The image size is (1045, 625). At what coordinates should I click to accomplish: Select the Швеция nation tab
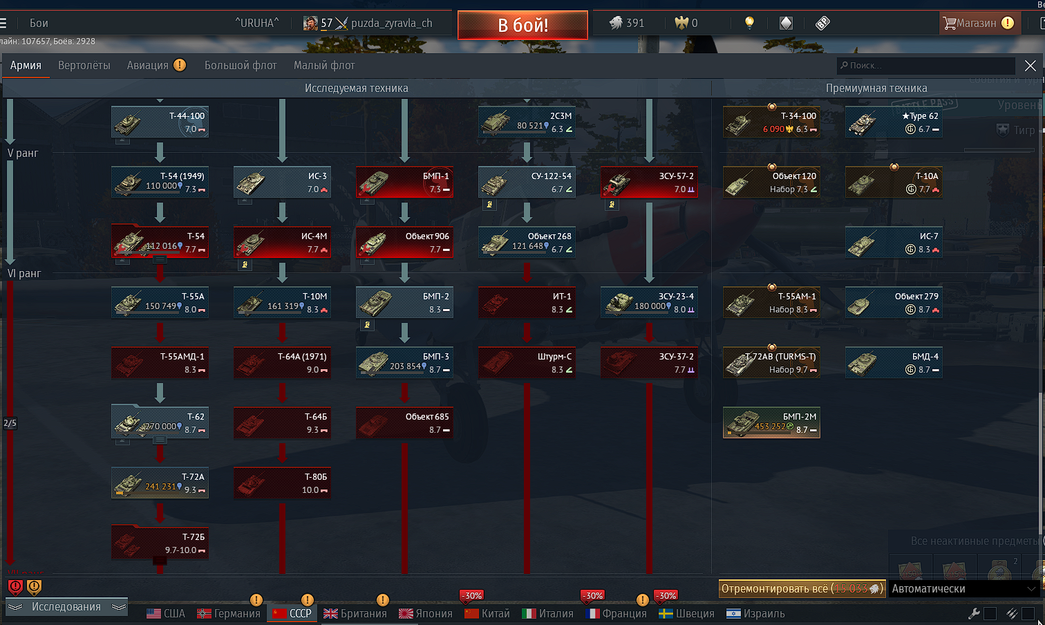click(x=686, y=613)
